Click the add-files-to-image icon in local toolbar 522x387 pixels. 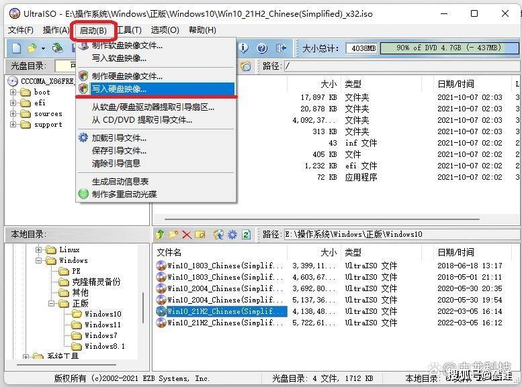pos(219,235)
